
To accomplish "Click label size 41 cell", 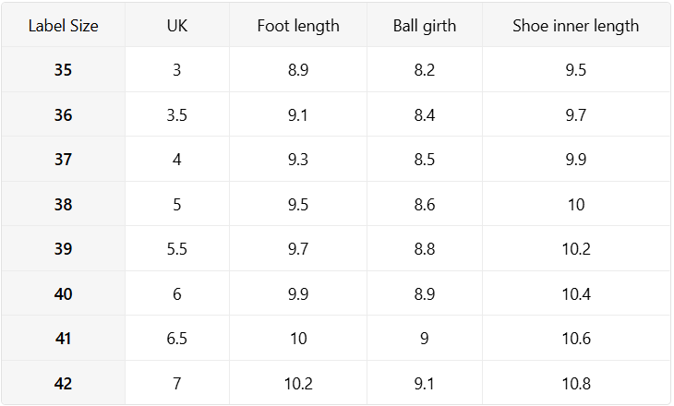I will (63, 339).
